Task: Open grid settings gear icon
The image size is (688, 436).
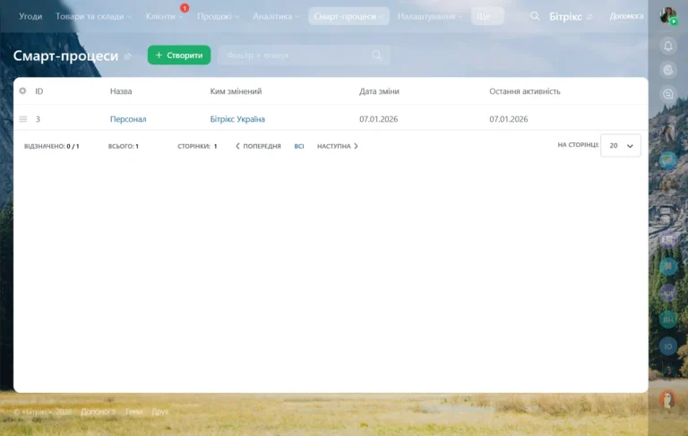Action: [22, 91]
